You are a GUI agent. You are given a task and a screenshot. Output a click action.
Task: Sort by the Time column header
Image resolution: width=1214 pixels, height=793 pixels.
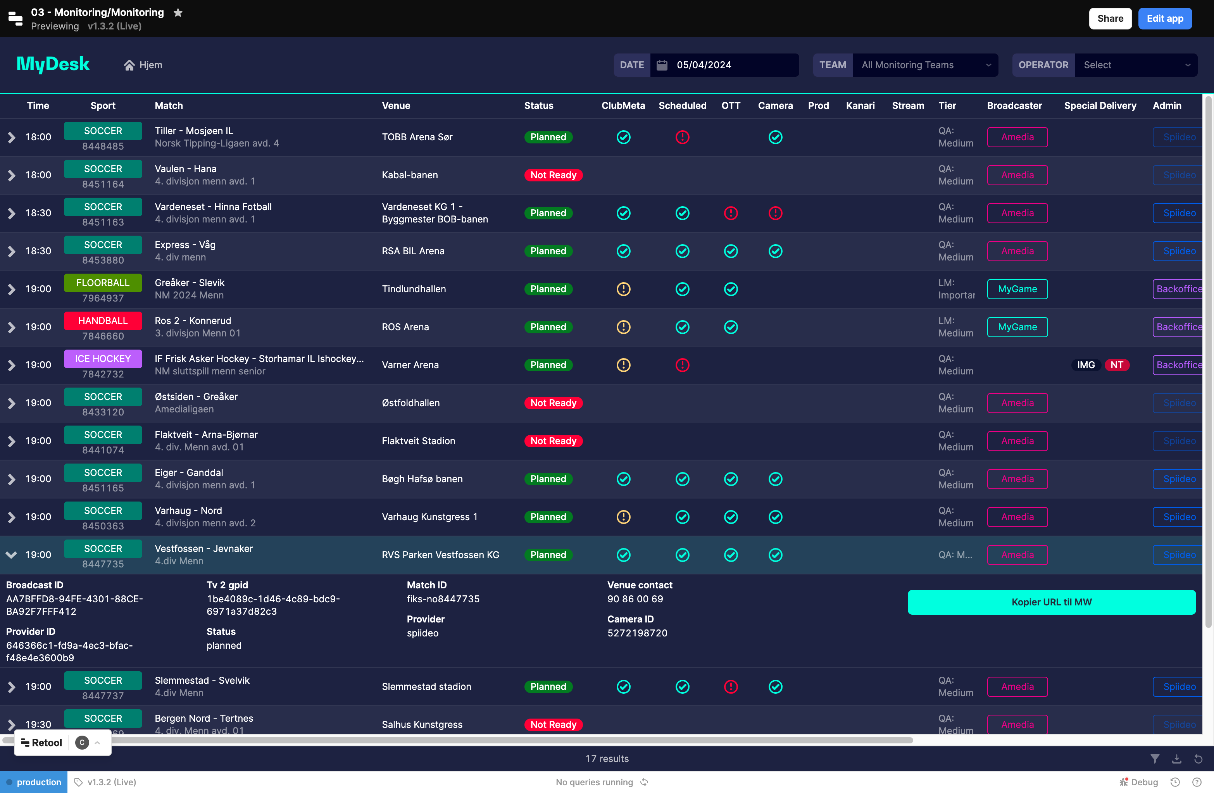38,105
